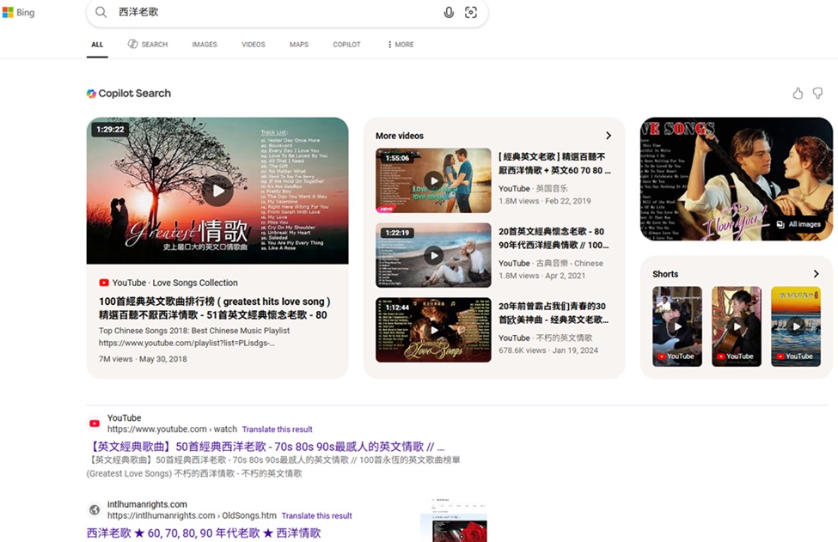Give thumbs down to Copilot Search

[x=817, y=94]
